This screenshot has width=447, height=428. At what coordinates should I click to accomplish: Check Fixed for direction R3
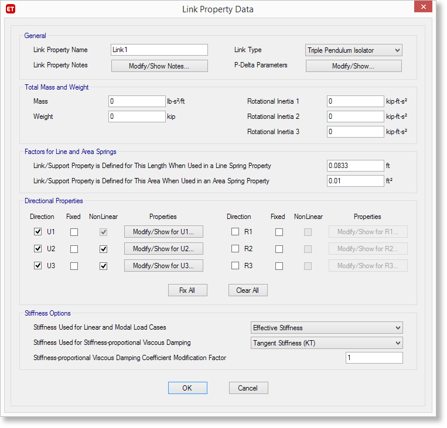pos(279,266)
